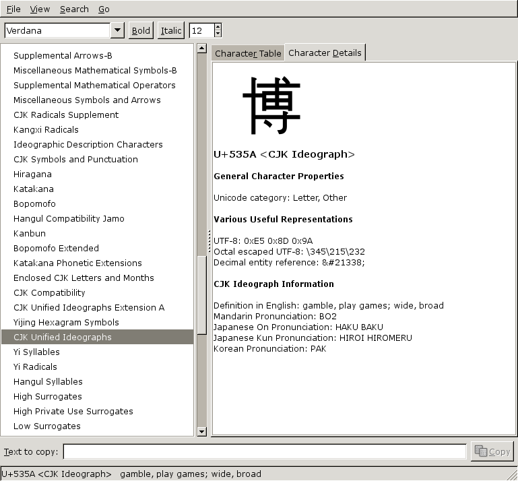Increase font size with the up arrow

coord(218,27)
